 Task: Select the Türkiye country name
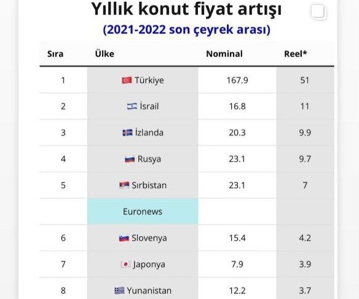coord(149,80)
